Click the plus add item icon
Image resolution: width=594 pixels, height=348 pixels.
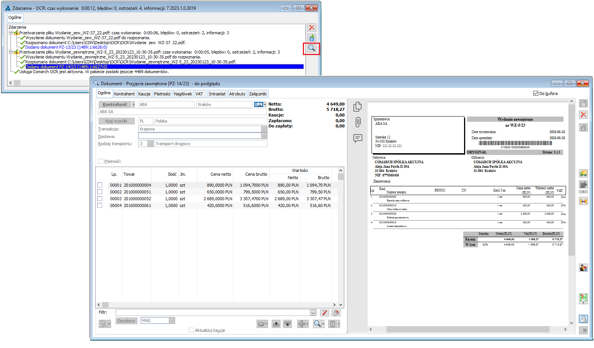301,324
